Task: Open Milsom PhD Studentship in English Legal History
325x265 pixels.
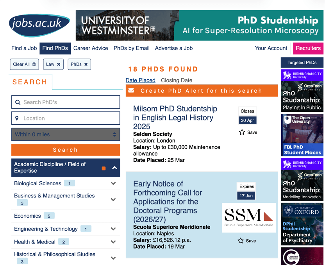Action: [x=175, y=117]
